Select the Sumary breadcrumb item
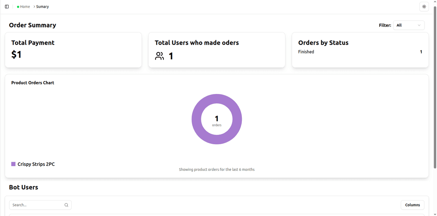 pyautogui.click(x=42, y=6)
